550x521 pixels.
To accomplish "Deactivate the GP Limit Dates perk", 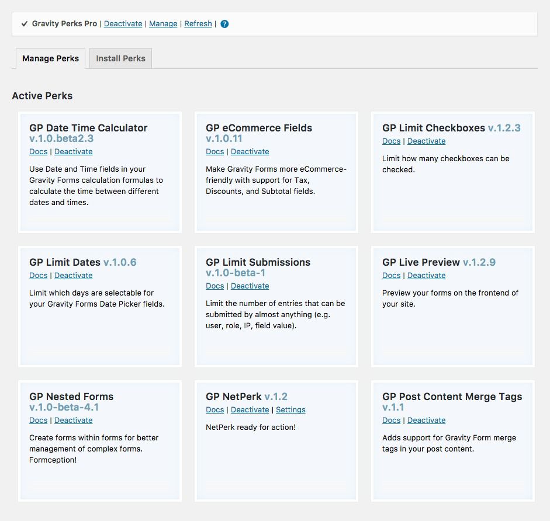I will pyautogui.click(x=73, y=276).
